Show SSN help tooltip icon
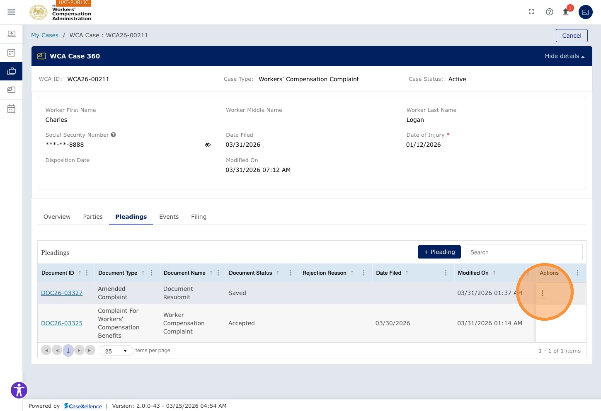 coord(113,135)
